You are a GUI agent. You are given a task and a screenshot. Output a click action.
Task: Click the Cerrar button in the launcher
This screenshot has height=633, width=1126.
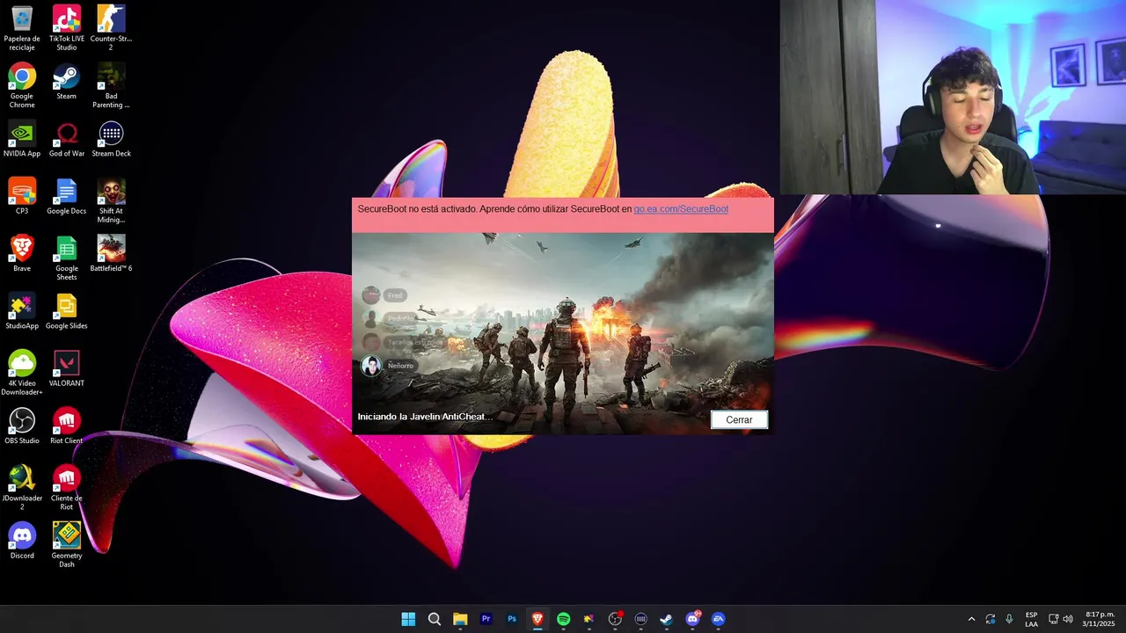739,419
